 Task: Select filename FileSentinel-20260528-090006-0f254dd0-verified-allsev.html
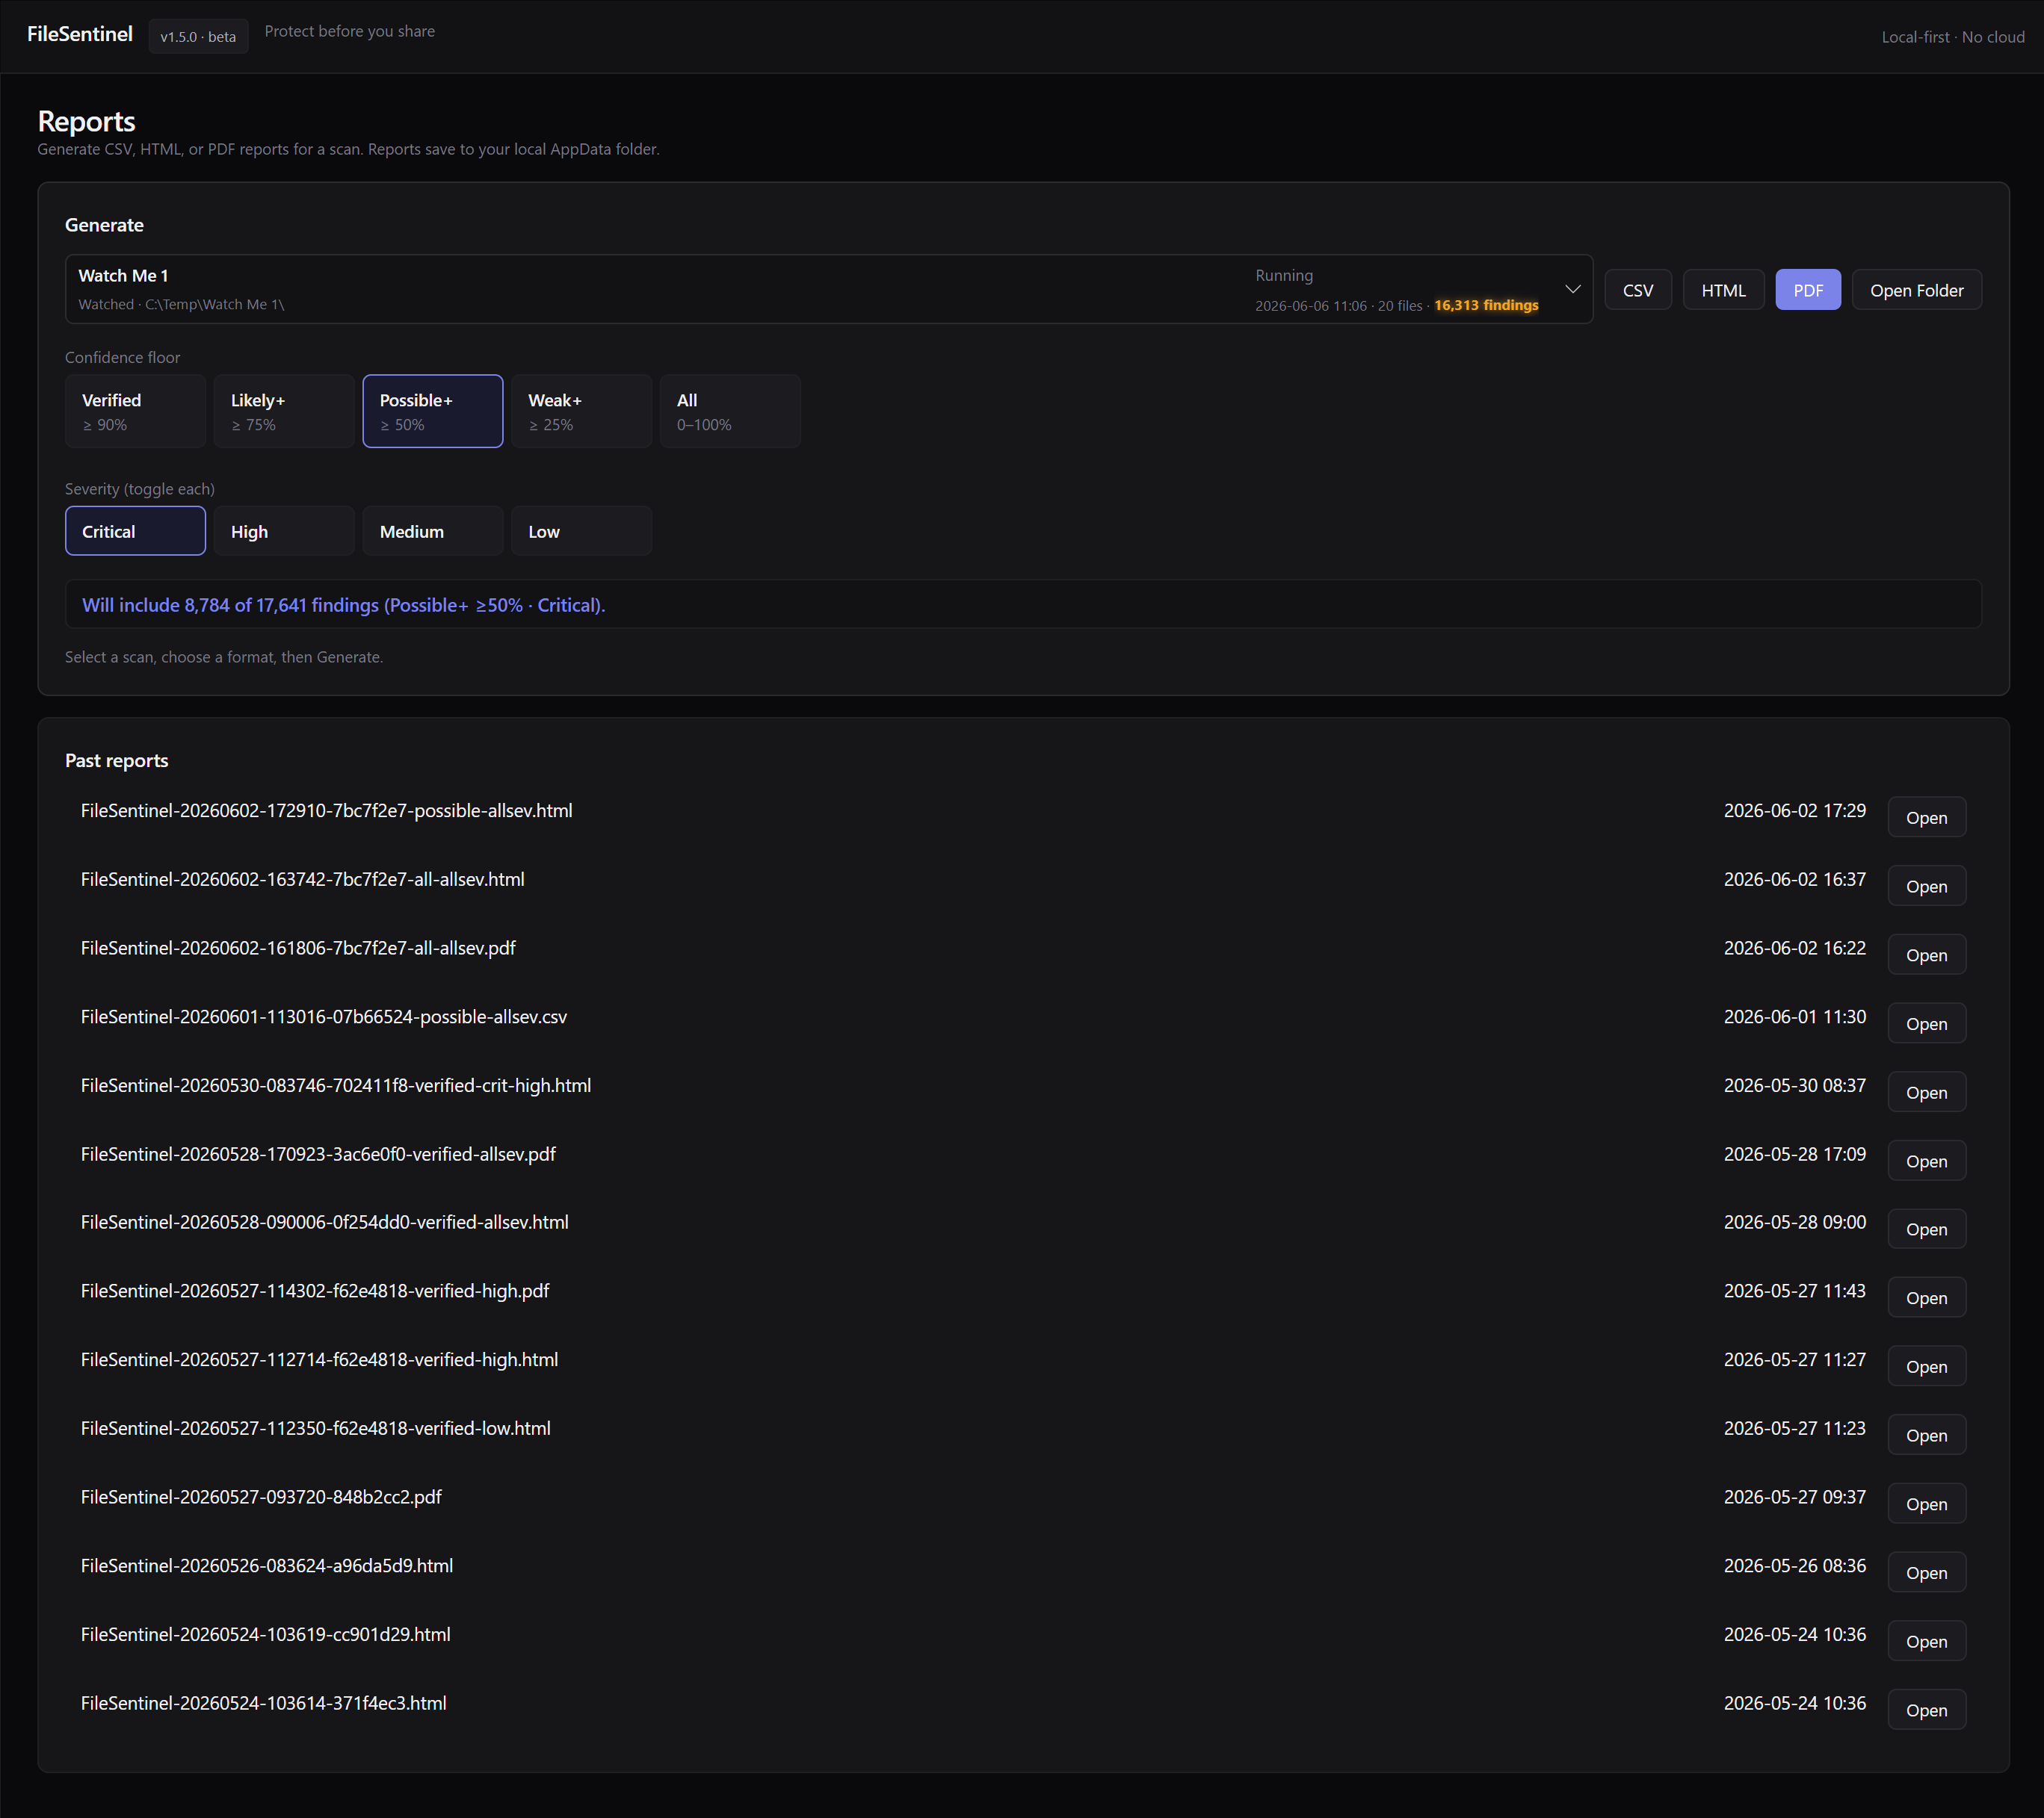pyautogui.click(x=325, y=1222)
